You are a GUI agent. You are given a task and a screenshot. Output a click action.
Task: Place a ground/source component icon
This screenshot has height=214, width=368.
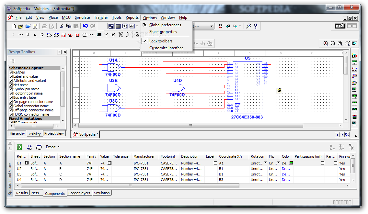tap(14, 35)
